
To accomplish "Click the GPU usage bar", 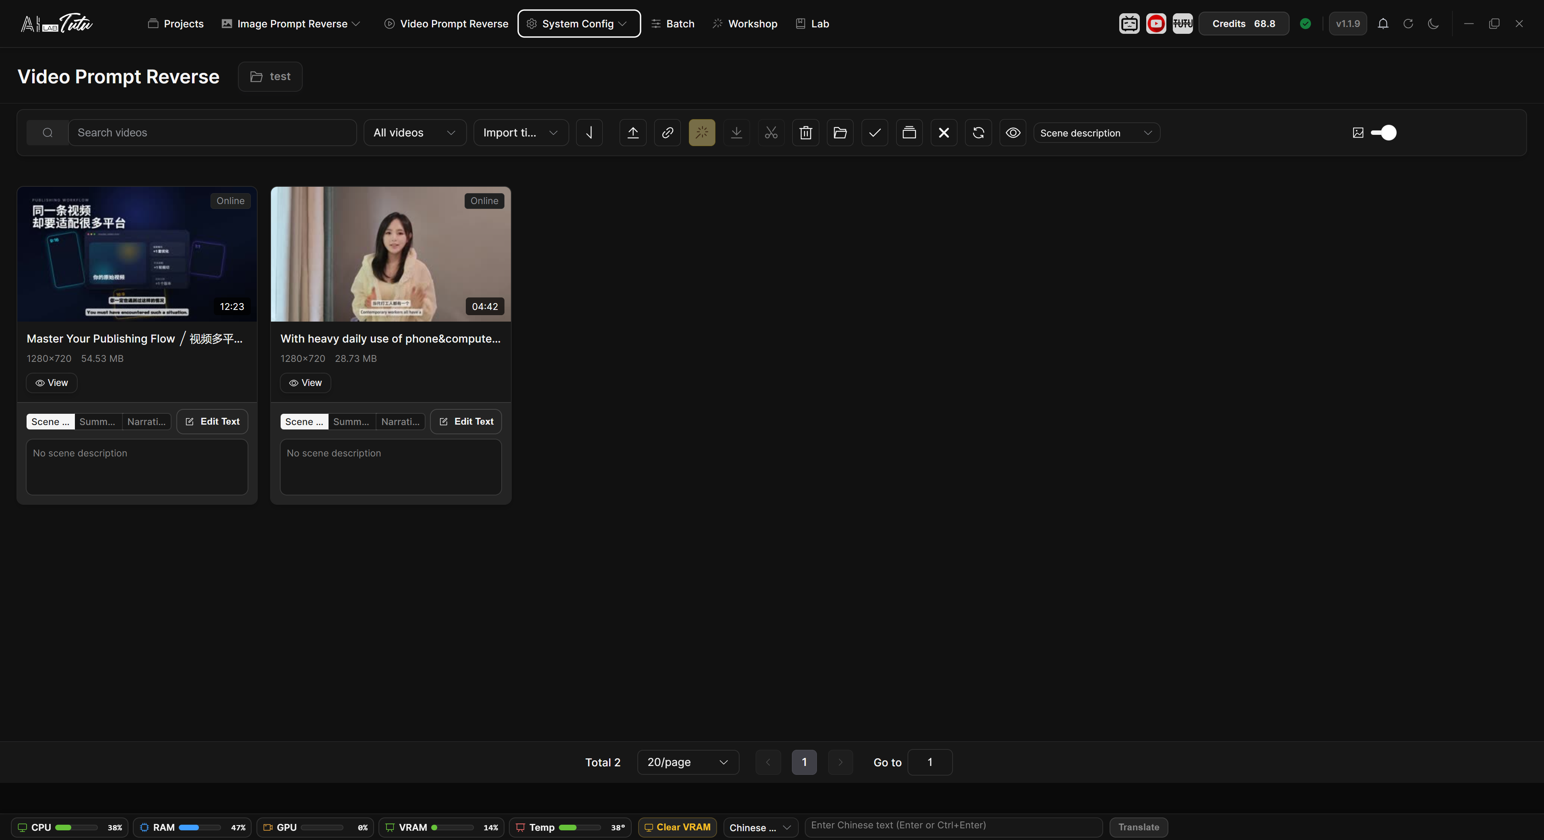I will 322,828.
